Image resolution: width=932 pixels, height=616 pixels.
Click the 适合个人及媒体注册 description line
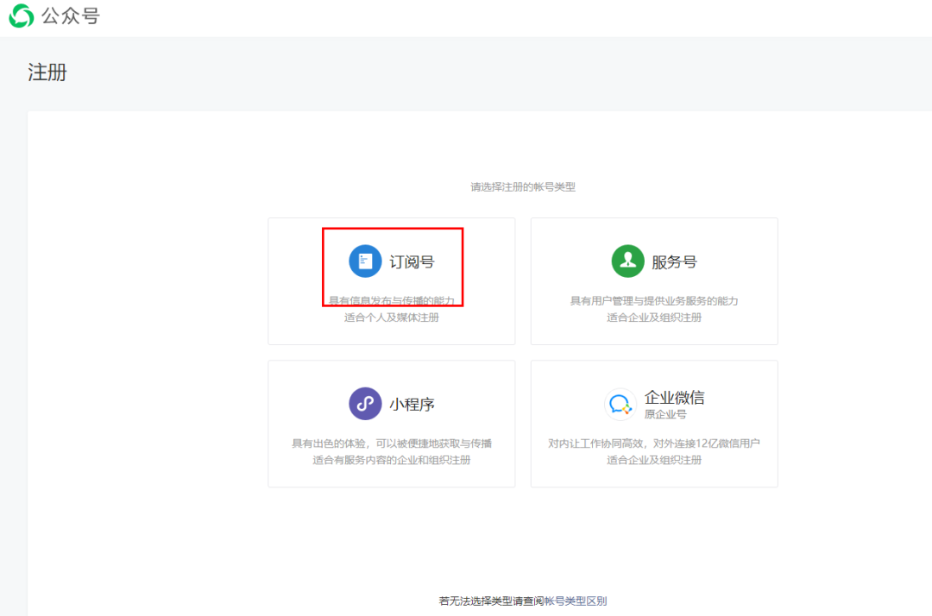391,317
